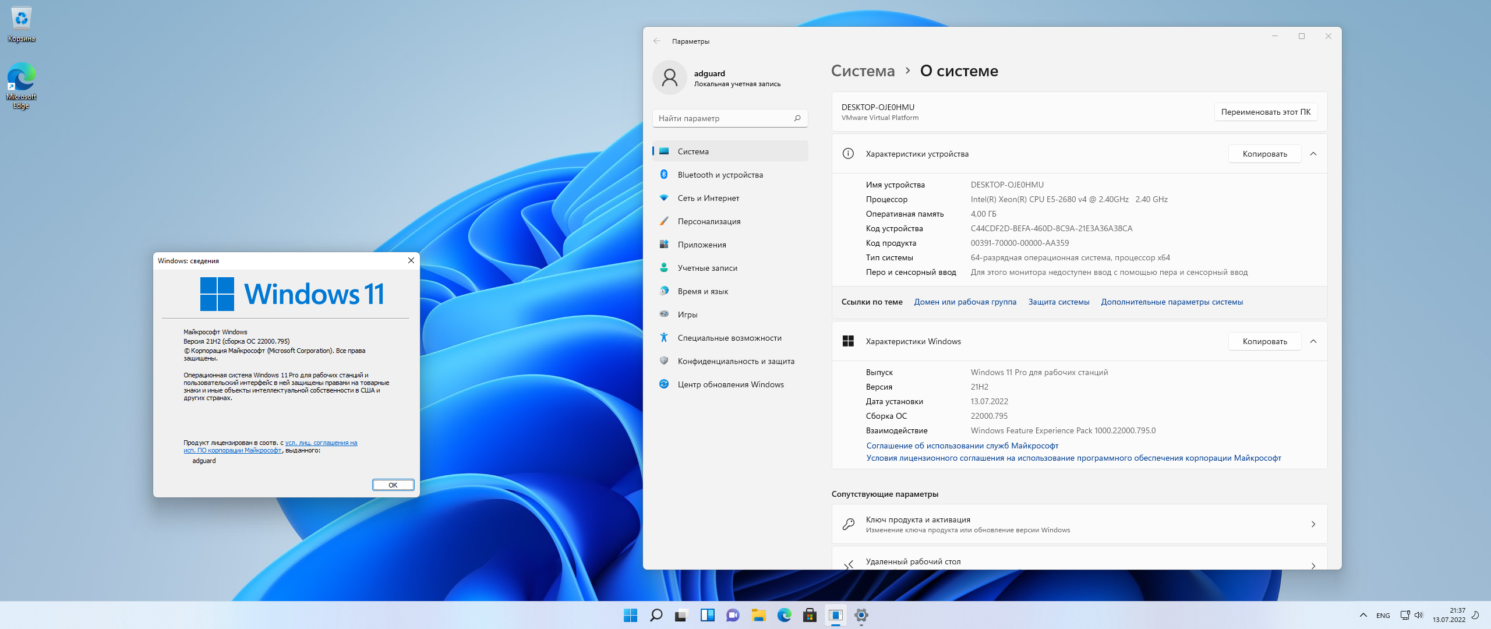Click the back arrow in Параметры window
1491x629 pixels.
tap(657, 41)
